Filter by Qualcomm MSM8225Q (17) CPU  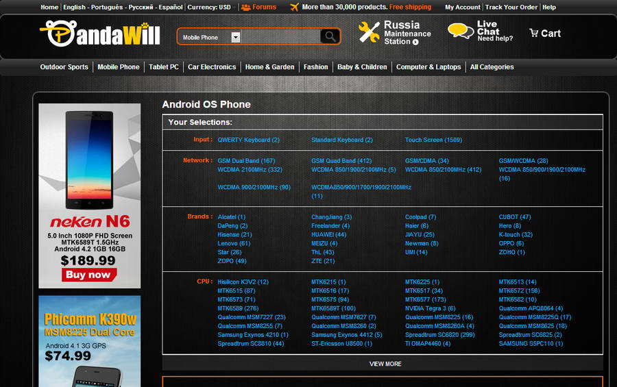coord(535,317)
